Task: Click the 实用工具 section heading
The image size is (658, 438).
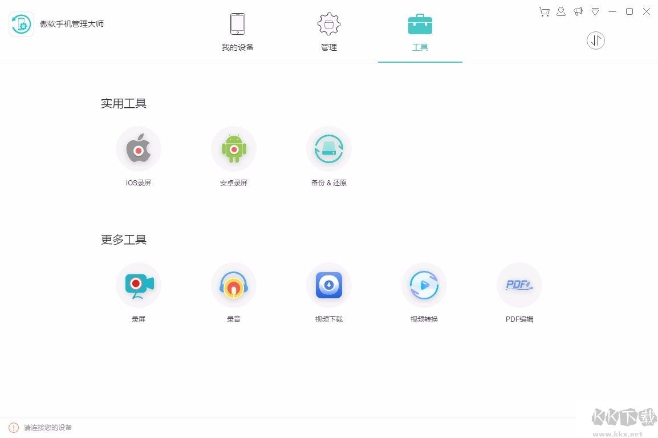Action: [124, 104]
